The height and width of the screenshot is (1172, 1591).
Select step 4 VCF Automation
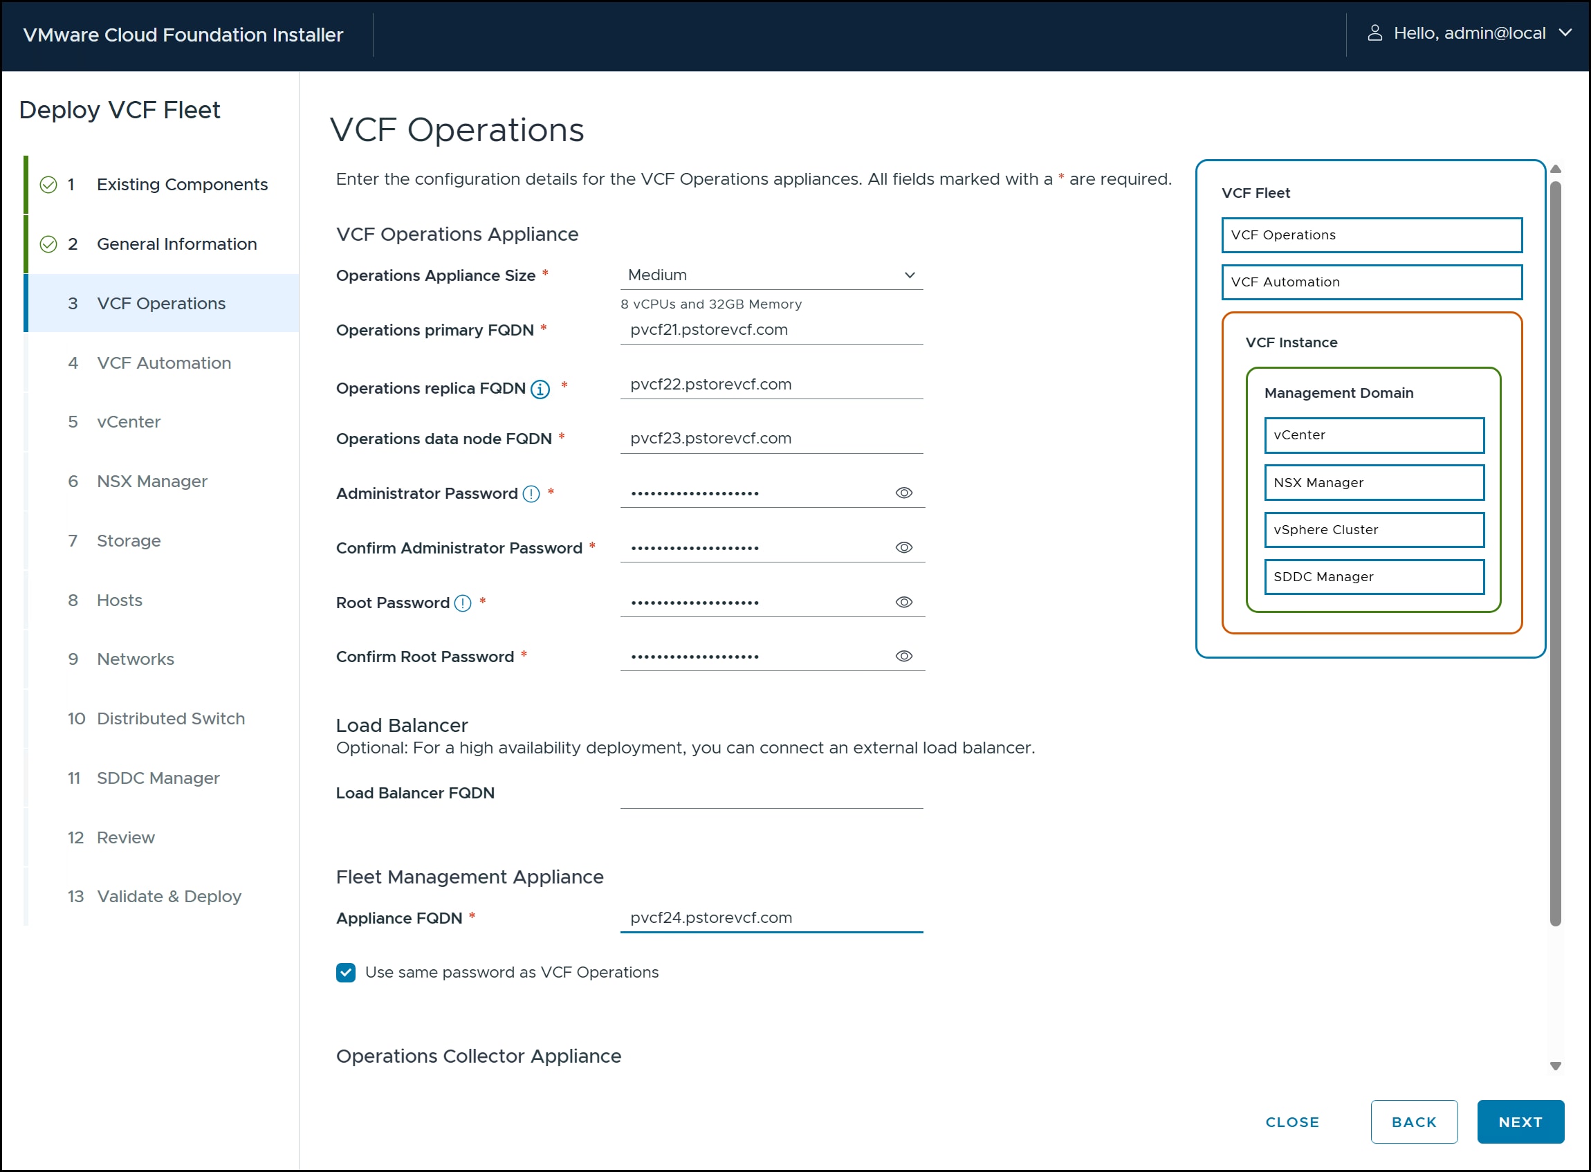pyautogui.click(x=163, y=363)
